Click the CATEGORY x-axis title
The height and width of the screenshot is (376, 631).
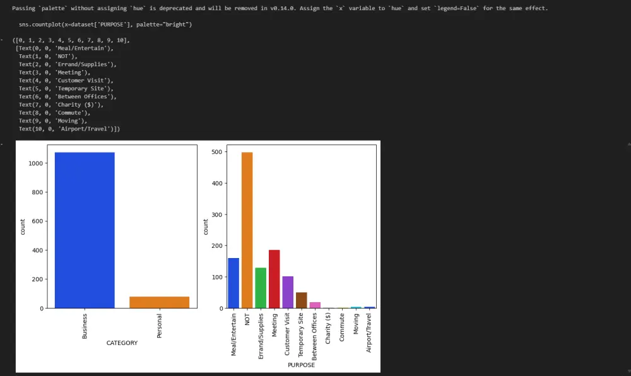(122, 343)
